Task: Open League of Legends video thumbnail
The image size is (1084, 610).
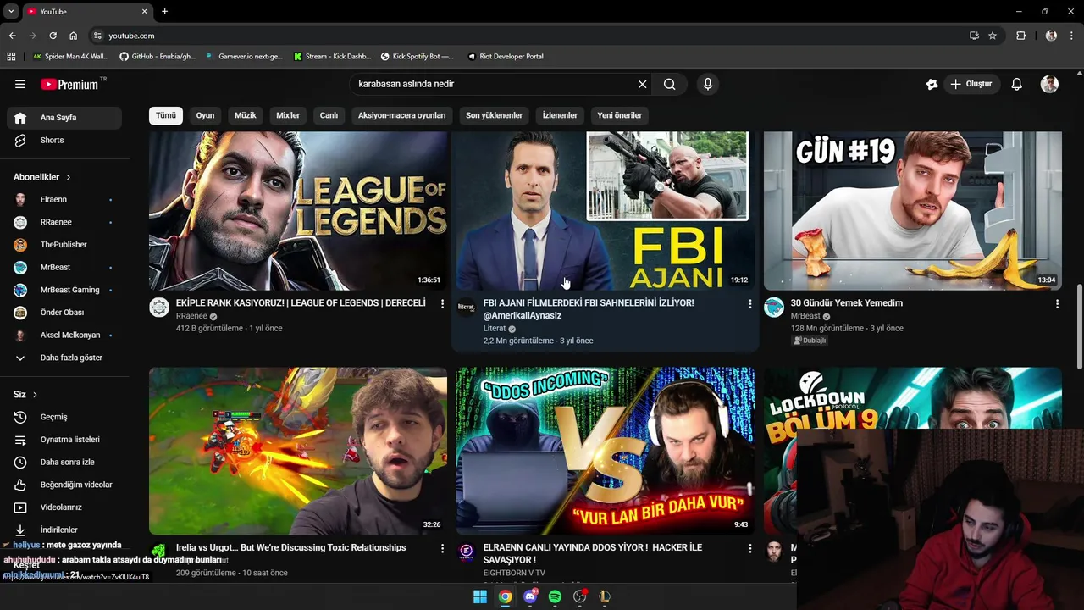Action: [298, 211]
